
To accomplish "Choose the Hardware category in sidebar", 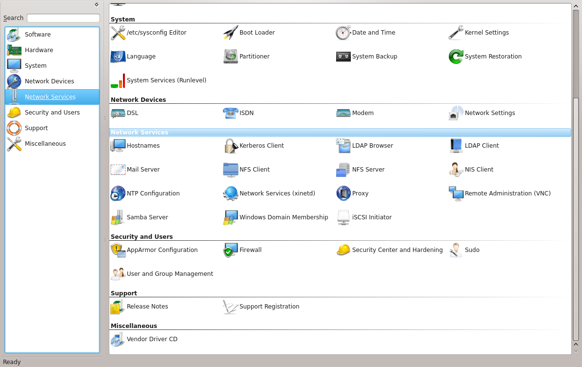I will pos(39,50).
